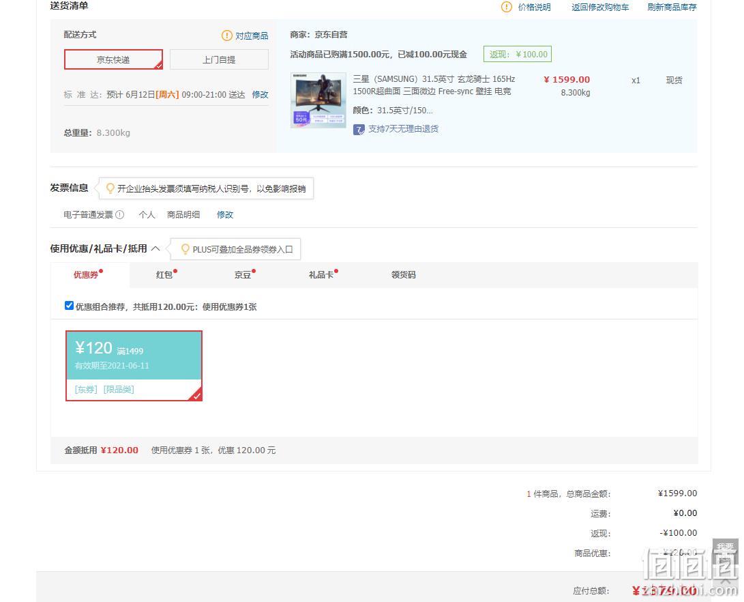
Task: Open the 价格说明 link
Action: [x=534, y=7]
